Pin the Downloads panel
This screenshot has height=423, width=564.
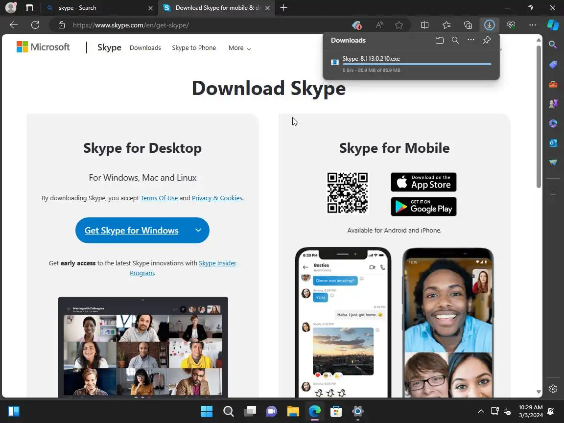tap(487, 40)
